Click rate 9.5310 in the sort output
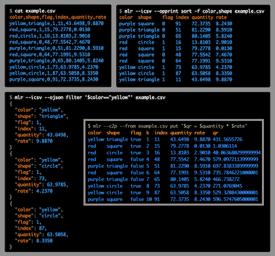 point(224,61)
